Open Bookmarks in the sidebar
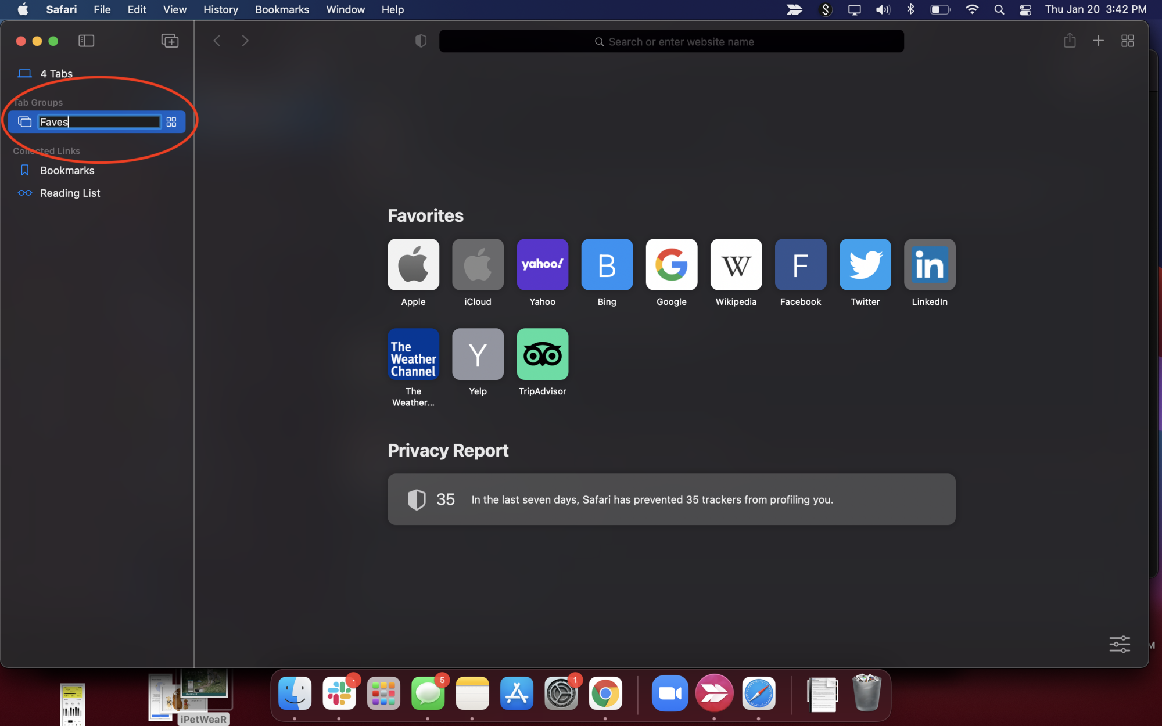Screen dimensions: 1162x726 point(67,170)
